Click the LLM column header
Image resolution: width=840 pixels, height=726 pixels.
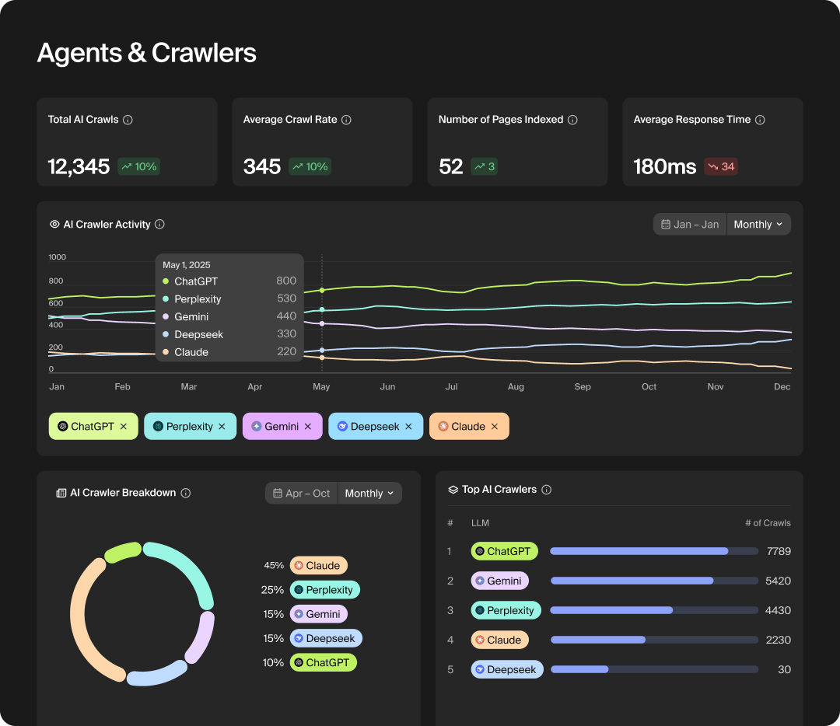coord(480,523)
